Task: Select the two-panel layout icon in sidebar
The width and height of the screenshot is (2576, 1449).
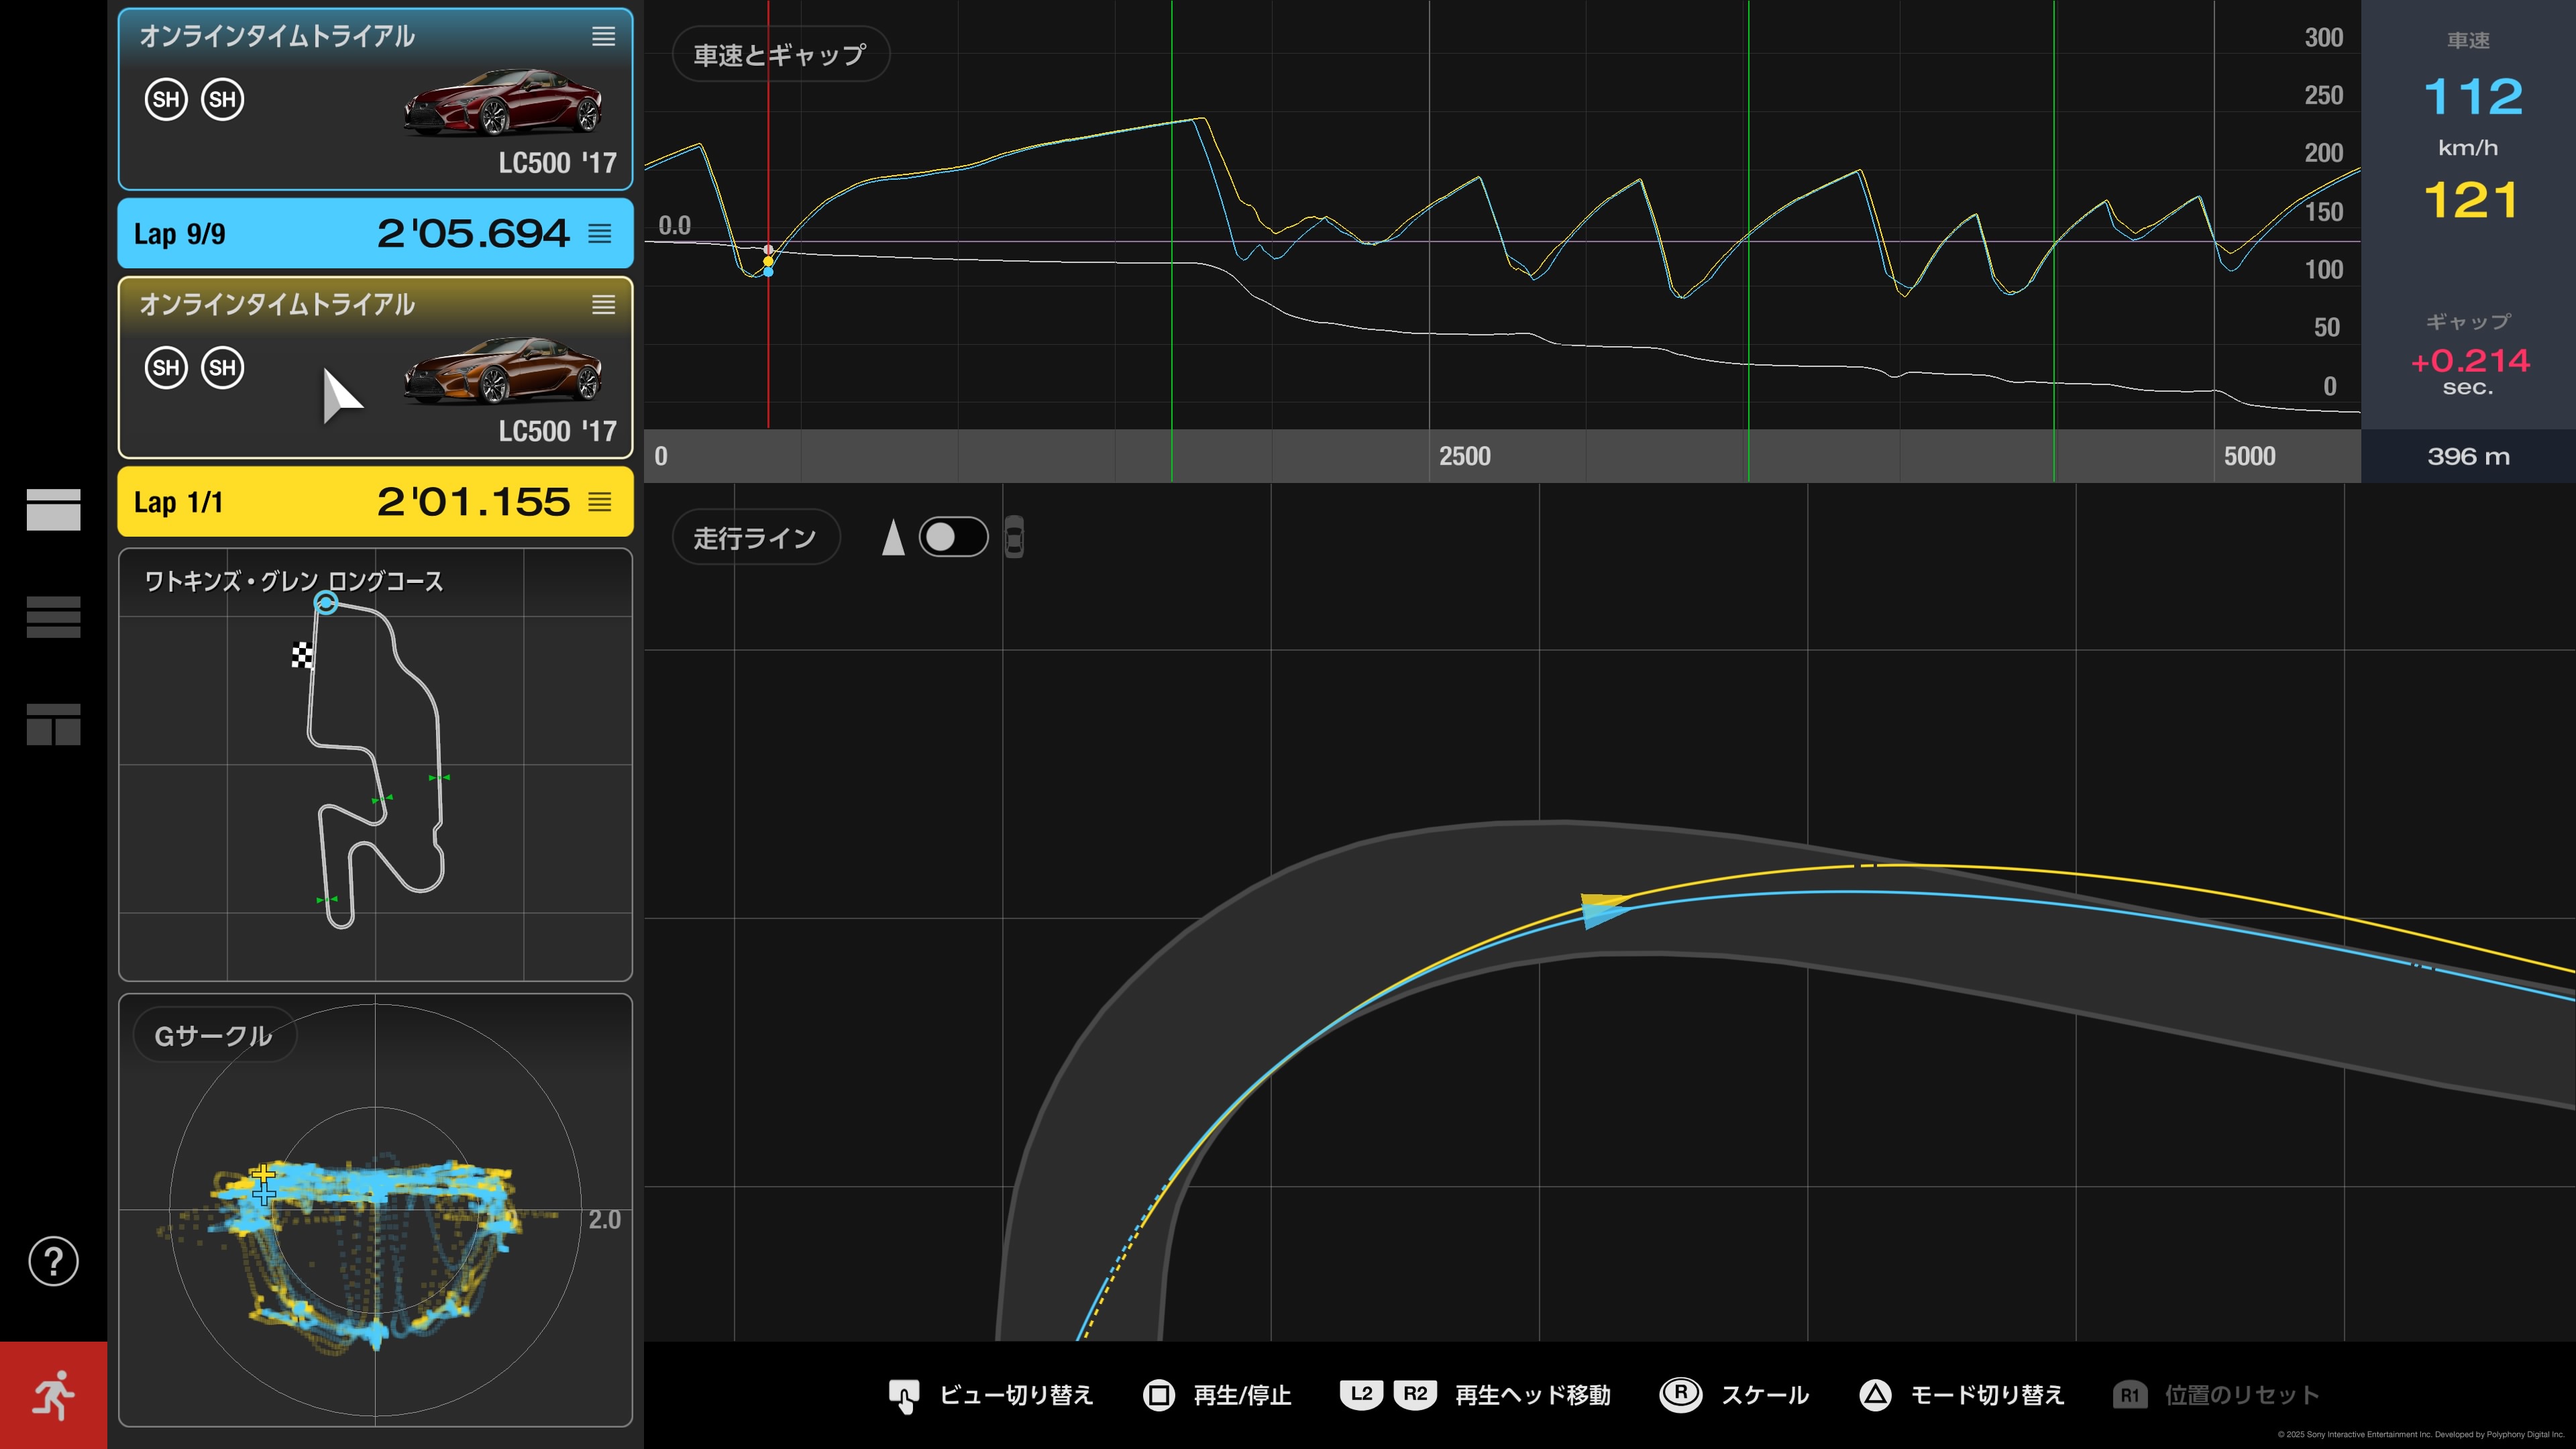Action: (53, 509)
